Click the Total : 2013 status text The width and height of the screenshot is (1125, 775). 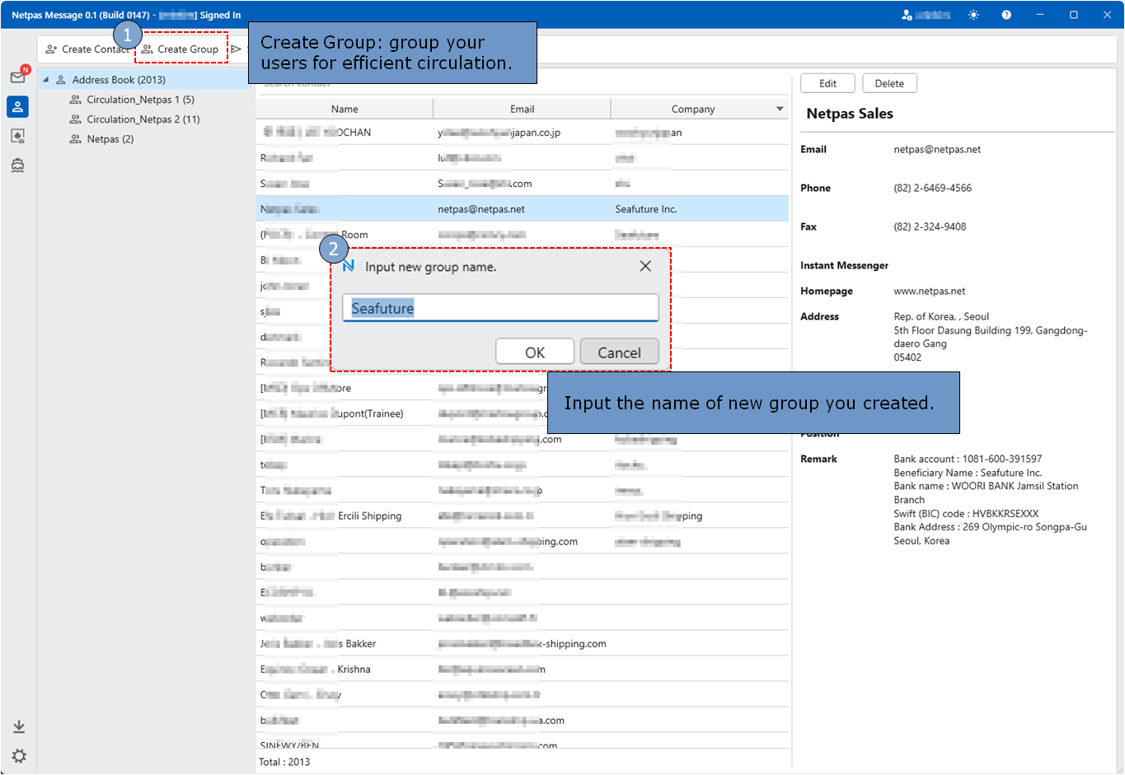(x=284, y=762)
